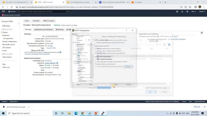Toggle Allow attempted changes of username checkbox
Screen dimensions: 207x116
point(96,62)
